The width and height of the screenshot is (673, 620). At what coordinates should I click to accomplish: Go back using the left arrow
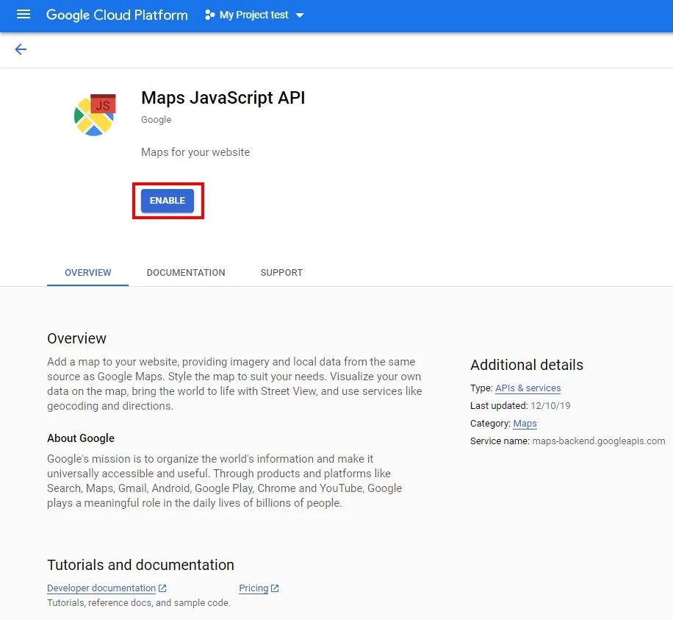pyautogui.click(x=21, y=49)
